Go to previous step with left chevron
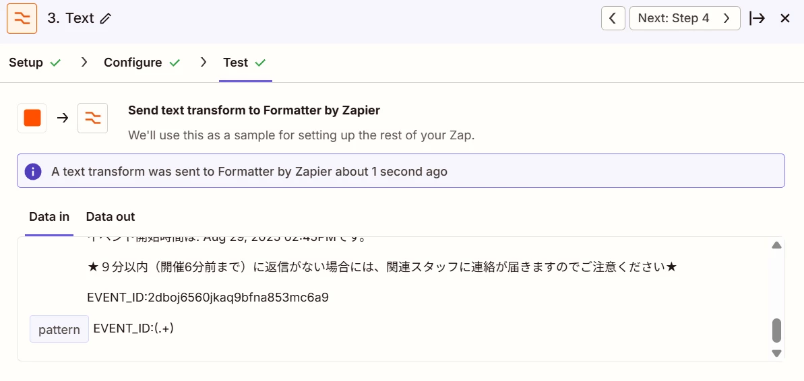Image resolution: width=804 pixels, height=381 pixels. pos(613,18)
